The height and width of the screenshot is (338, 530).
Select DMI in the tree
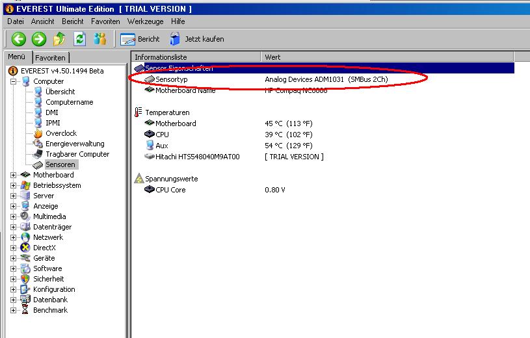[52, 112]
